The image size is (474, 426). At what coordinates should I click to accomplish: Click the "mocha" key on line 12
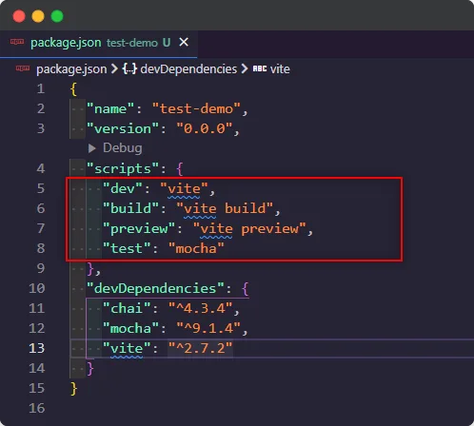[130, 328]
